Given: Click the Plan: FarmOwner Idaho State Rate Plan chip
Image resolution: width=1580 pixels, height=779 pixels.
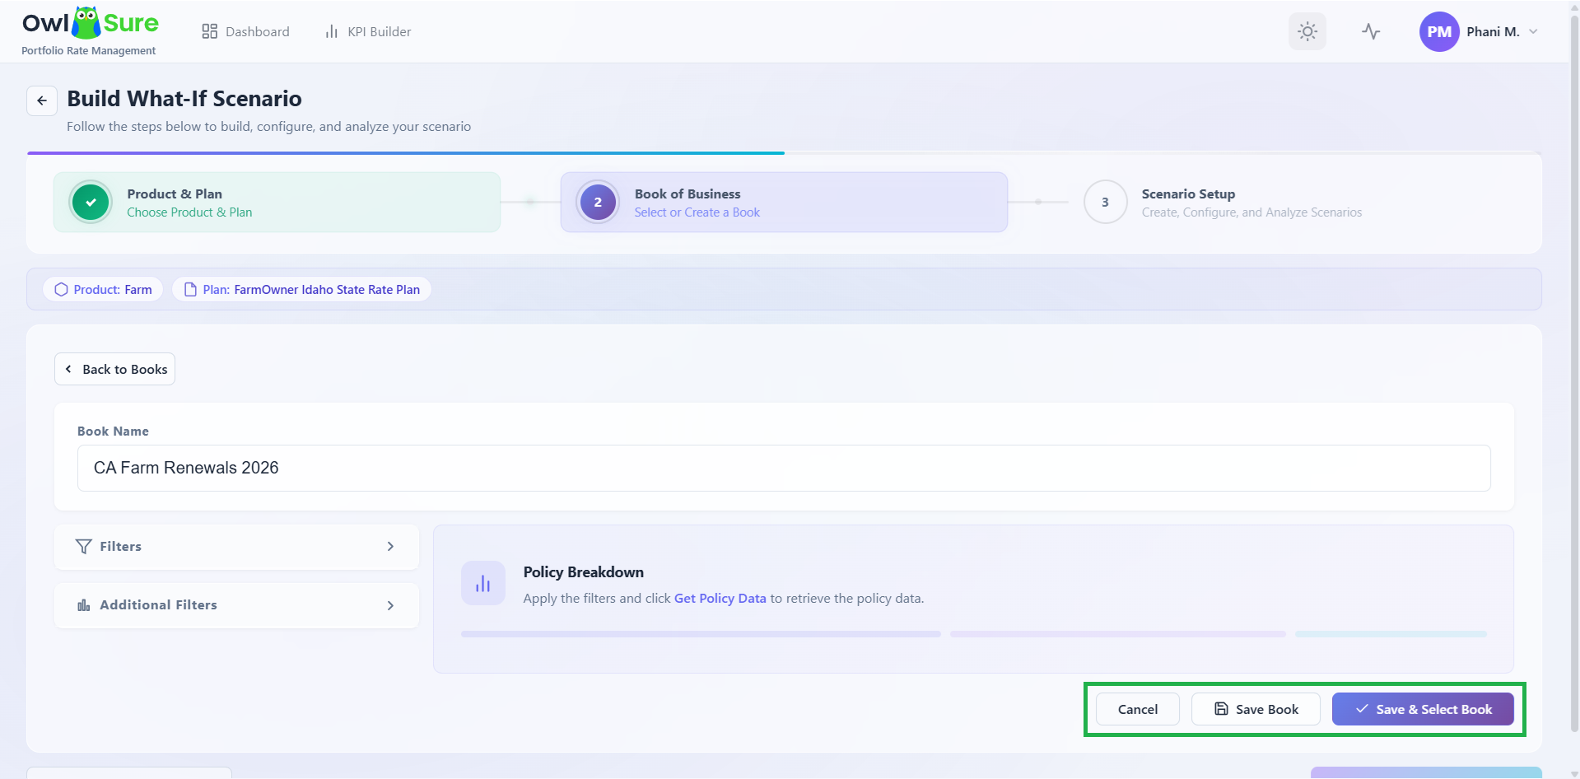Looking at the screenshot, I should [x=301, y=290].
